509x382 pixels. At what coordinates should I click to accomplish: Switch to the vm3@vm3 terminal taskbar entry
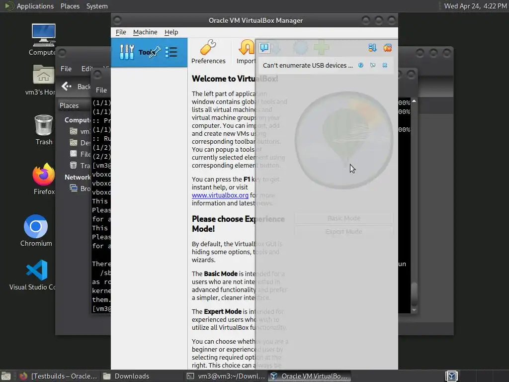[226, 376]
